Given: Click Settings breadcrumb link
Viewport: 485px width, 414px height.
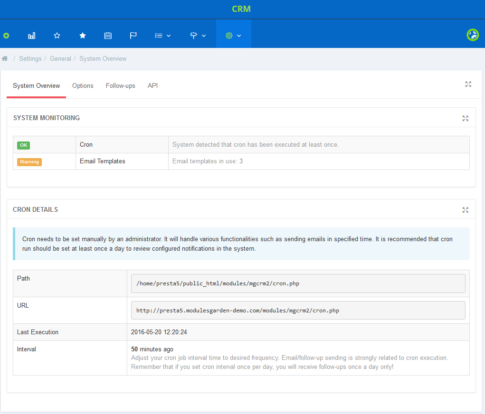Looking at the screenshot, I should pyautogui.click(x=30, y=59).
